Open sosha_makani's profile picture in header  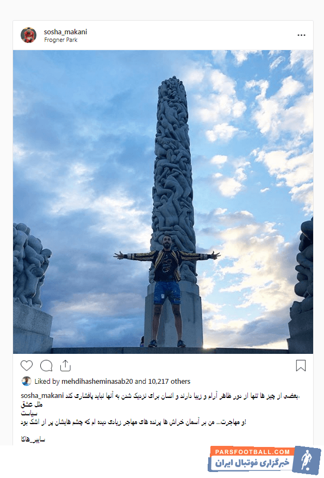[29, 35]
